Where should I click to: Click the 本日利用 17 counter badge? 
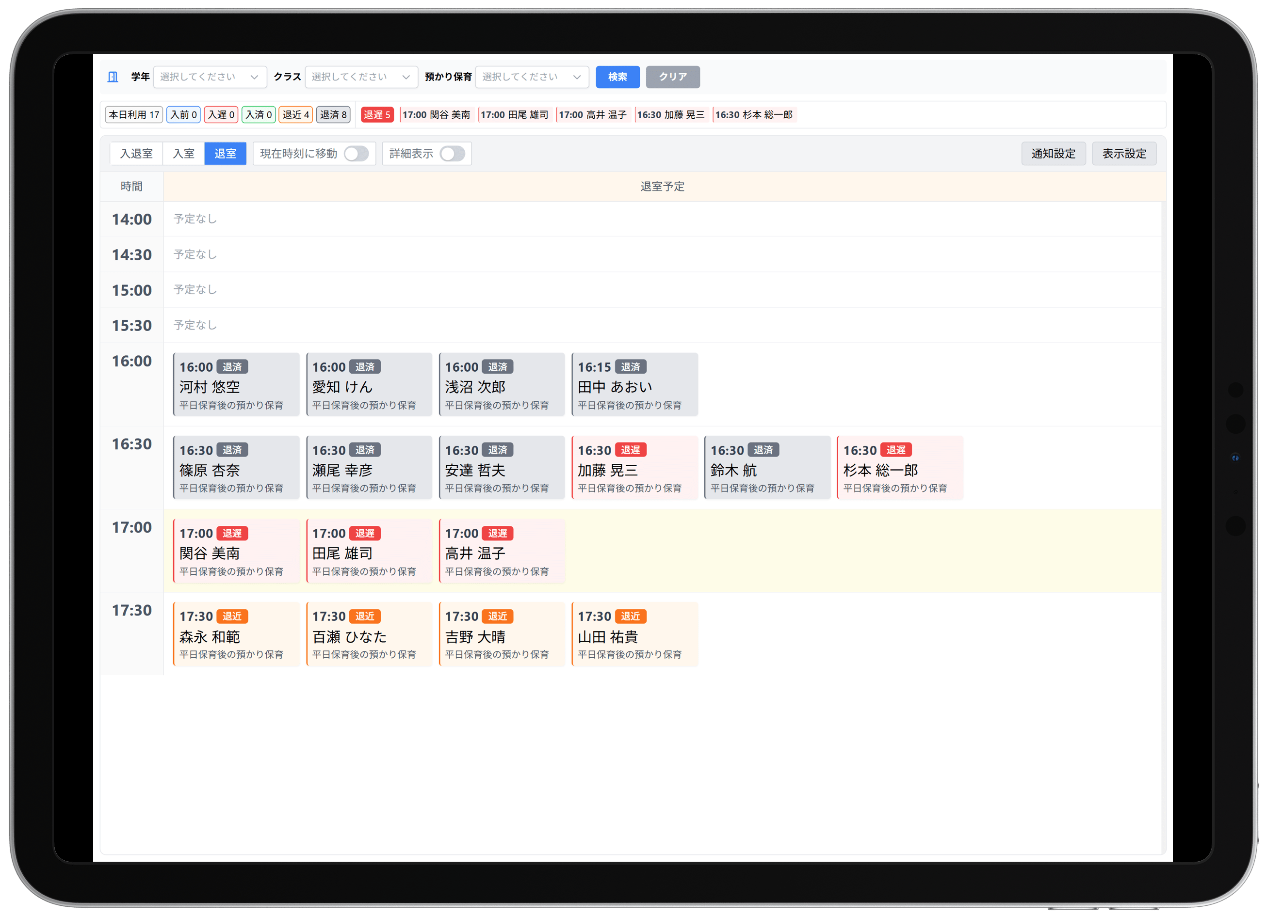point(134,115)
